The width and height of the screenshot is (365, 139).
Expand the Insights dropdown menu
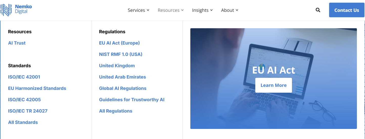coord(202,10)
